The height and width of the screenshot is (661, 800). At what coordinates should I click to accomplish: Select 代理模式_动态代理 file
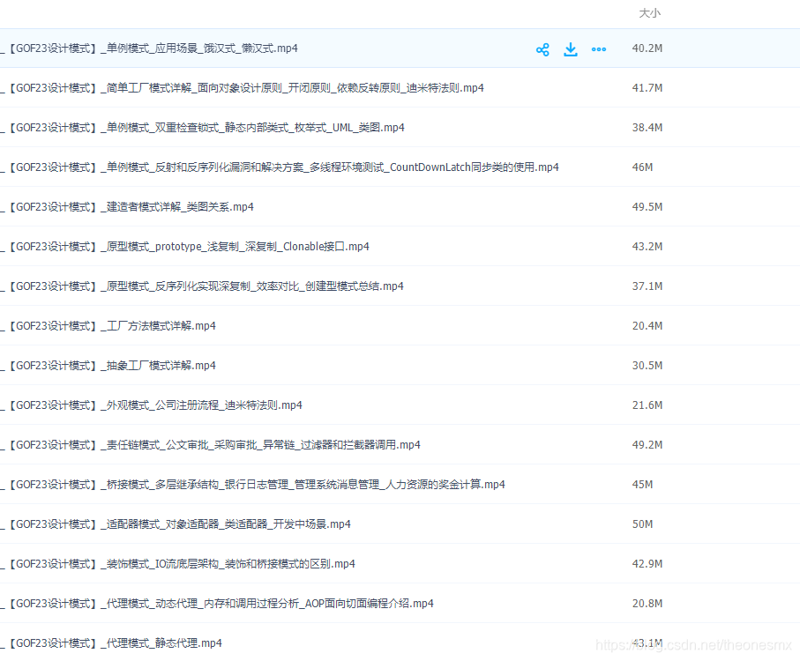217,605
